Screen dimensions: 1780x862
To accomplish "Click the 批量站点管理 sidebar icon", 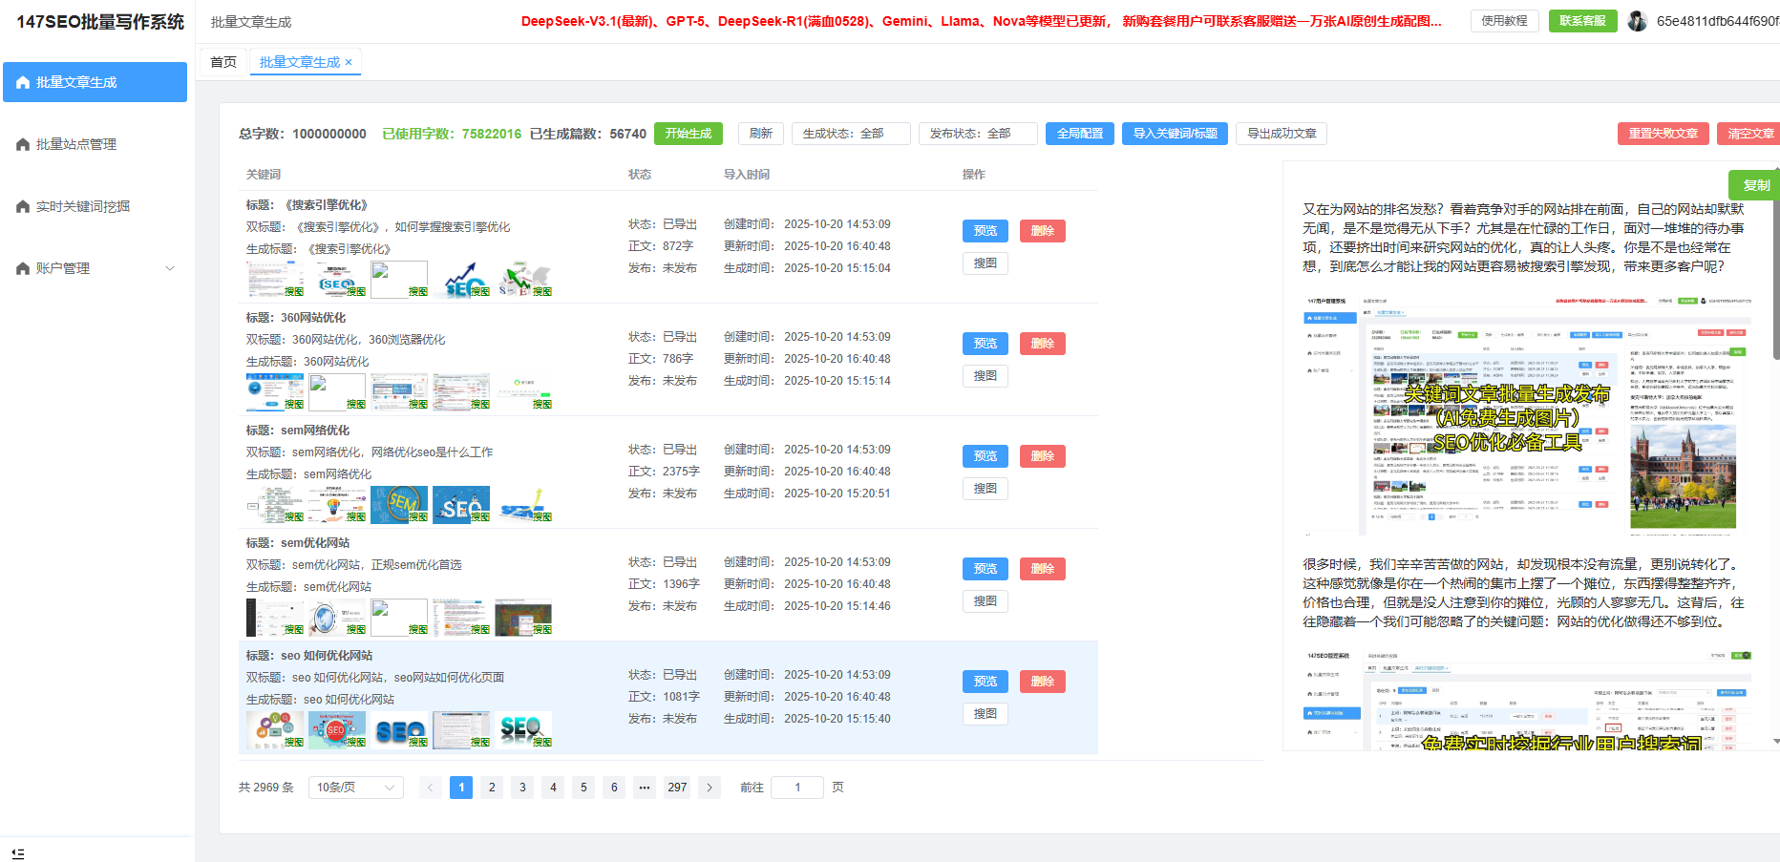I will click(23, 145).
